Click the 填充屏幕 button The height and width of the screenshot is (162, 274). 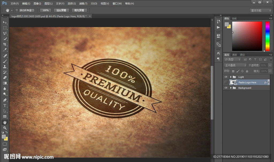point(79,10)
